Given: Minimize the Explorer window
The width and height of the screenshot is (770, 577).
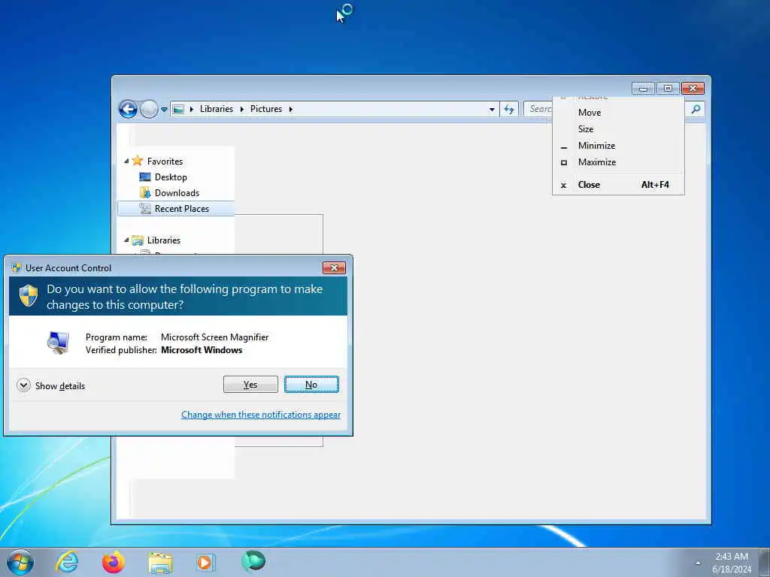Looking at the screenshot, I should pos(644,89).
